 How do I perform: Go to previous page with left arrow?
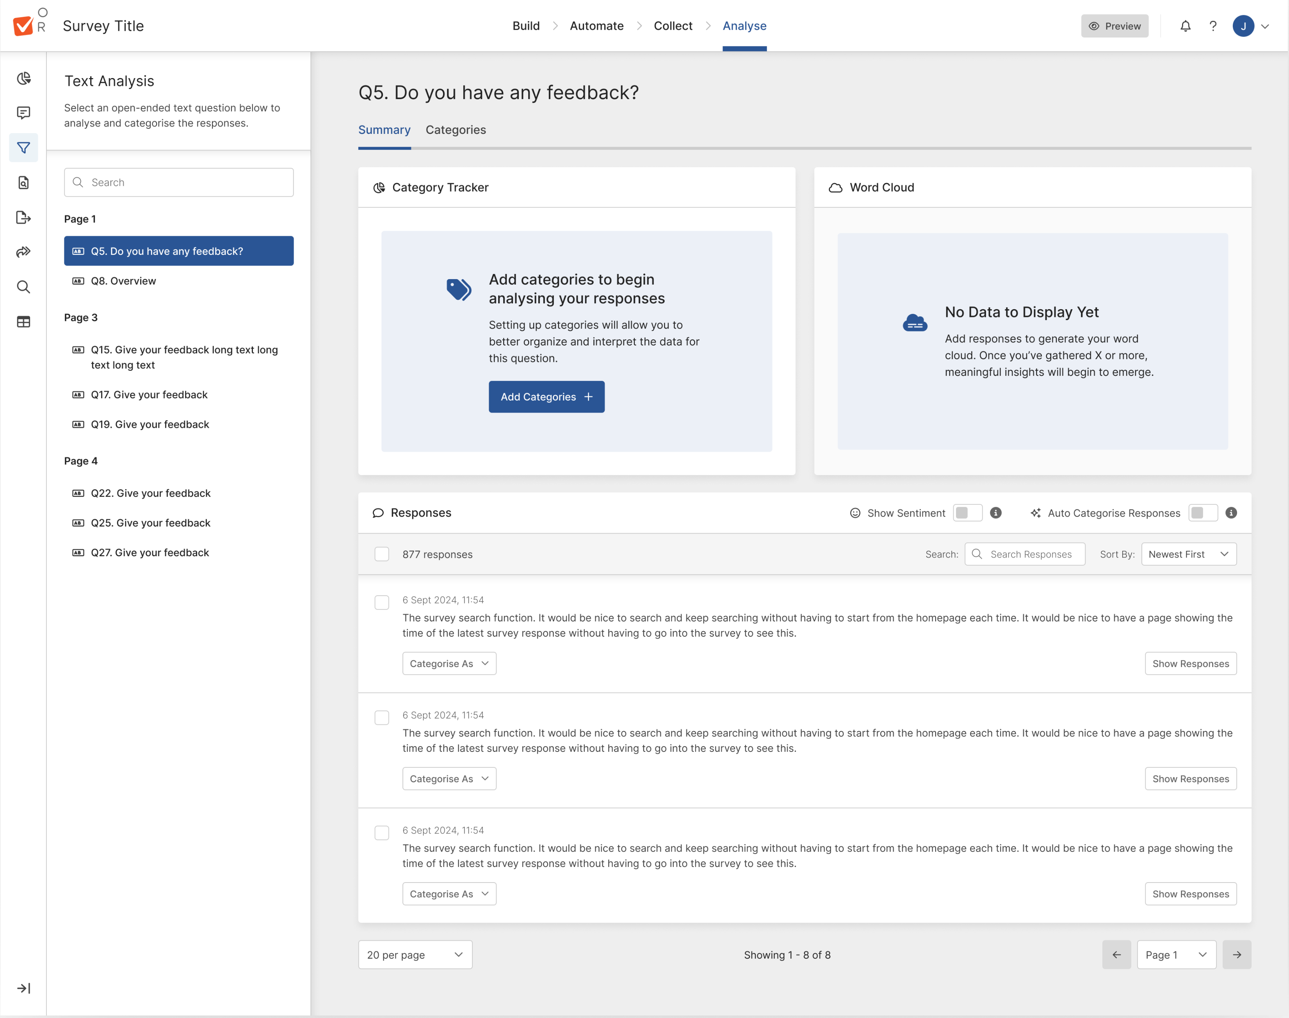pos(1117,955)
